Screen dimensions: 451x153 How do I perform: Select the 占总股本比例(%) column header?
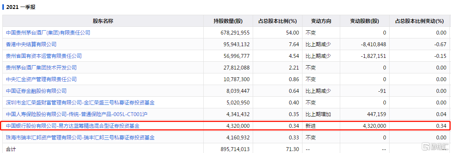point(278,21)
